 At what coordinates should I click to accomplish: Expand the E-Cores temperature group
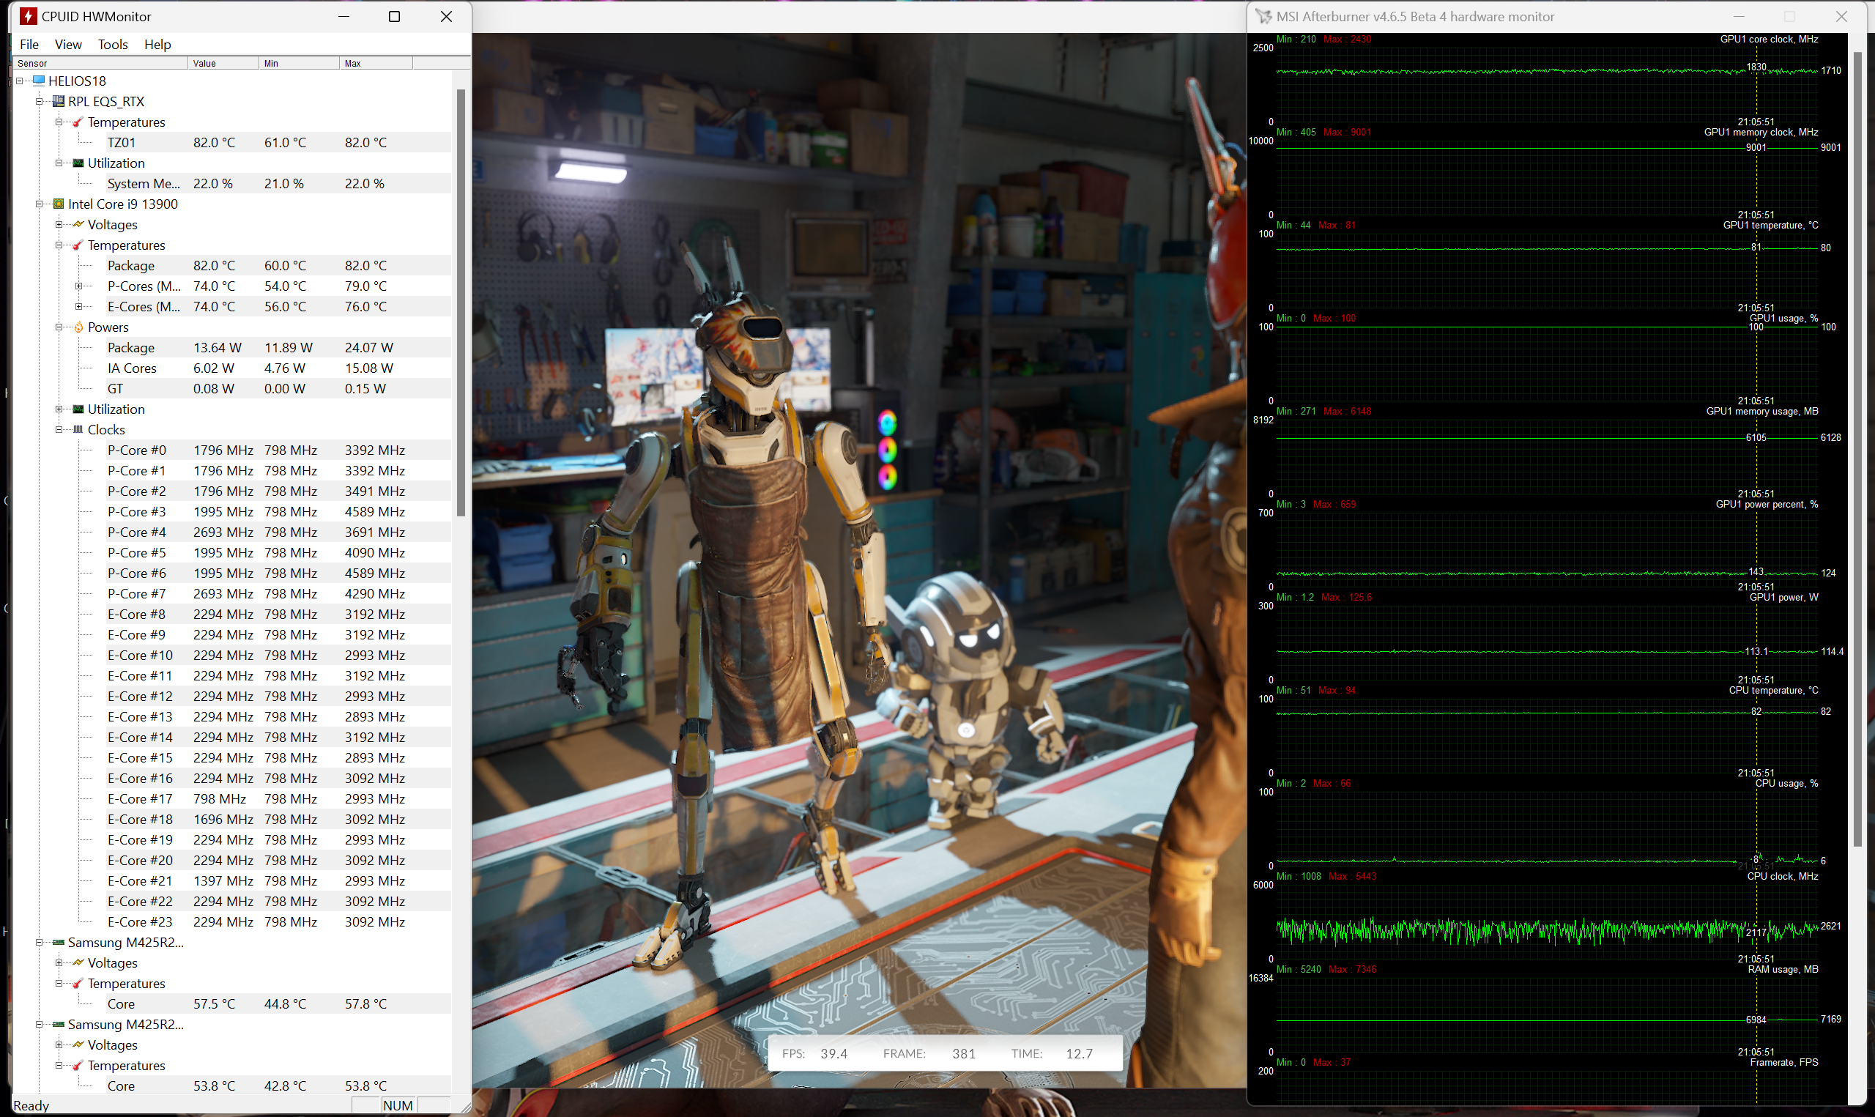[x=78, y=306]
